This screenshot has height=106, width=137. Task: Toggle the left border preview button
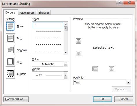[95, 69]
